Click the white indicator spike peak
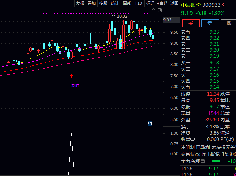The height and width of the screenshot is (176, 236). [x=72, y=134]
